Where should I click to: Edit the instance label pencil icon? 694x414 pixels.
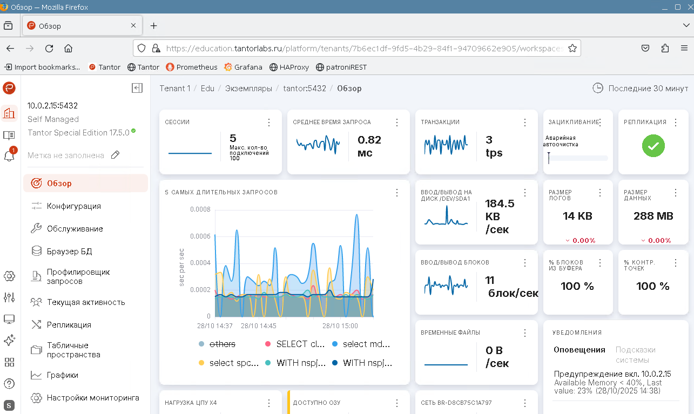(115, 155)
